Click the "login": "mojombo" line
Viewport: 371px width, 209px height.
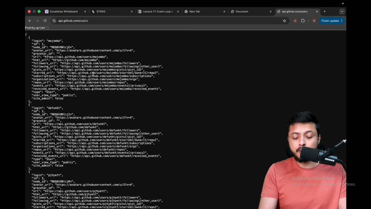pos(48,41)
